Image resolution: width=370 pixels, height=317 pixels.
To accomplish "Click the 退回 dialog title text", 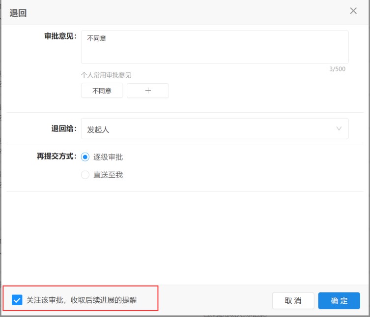I will coord(18,13).
